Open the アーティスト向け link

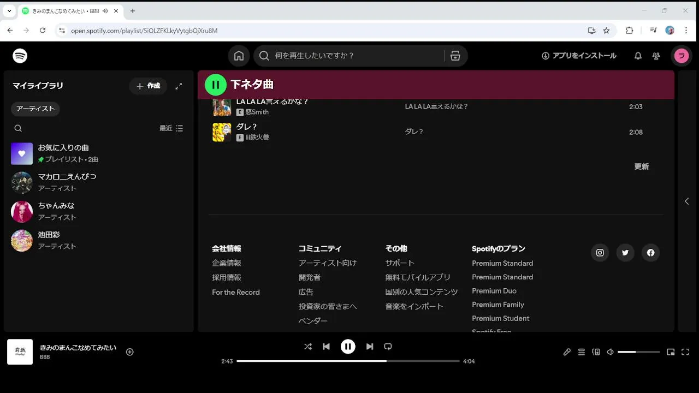pyautogui.click(x=328, y=263)
